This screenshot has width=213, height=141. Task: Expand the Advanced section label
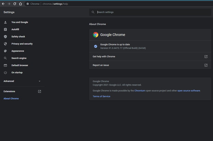(9, 81)
